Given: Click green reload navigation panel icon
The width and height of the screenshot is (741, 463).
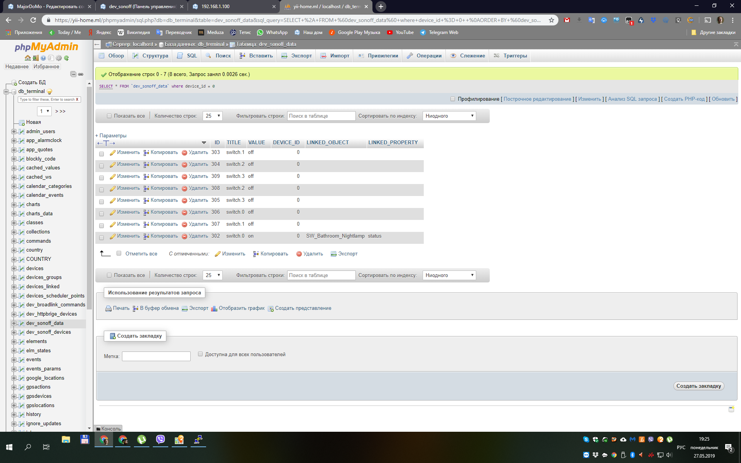Looking at the screenshot, I should click(x=66, y=58).
